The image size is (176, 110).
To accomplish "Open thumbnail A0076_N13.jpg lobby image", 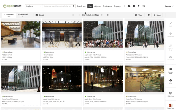I will [21, 34].
